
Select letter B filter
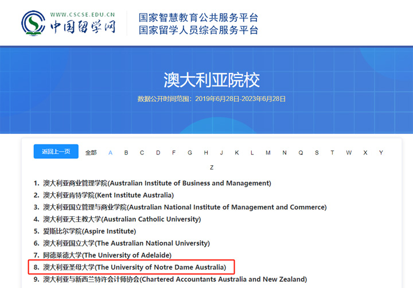pos(126,153)
